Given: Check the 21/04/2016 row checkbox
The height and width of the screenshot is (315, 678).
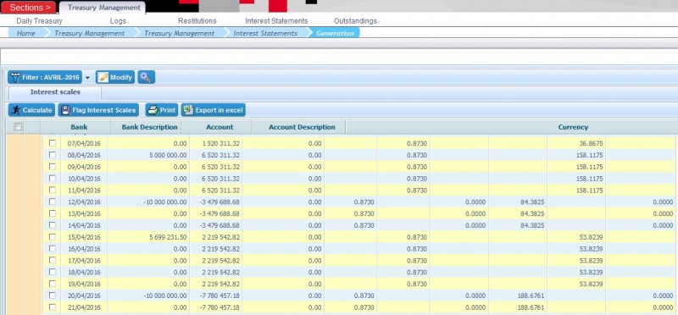Looking at the screenshot, I should click(53, 307).
